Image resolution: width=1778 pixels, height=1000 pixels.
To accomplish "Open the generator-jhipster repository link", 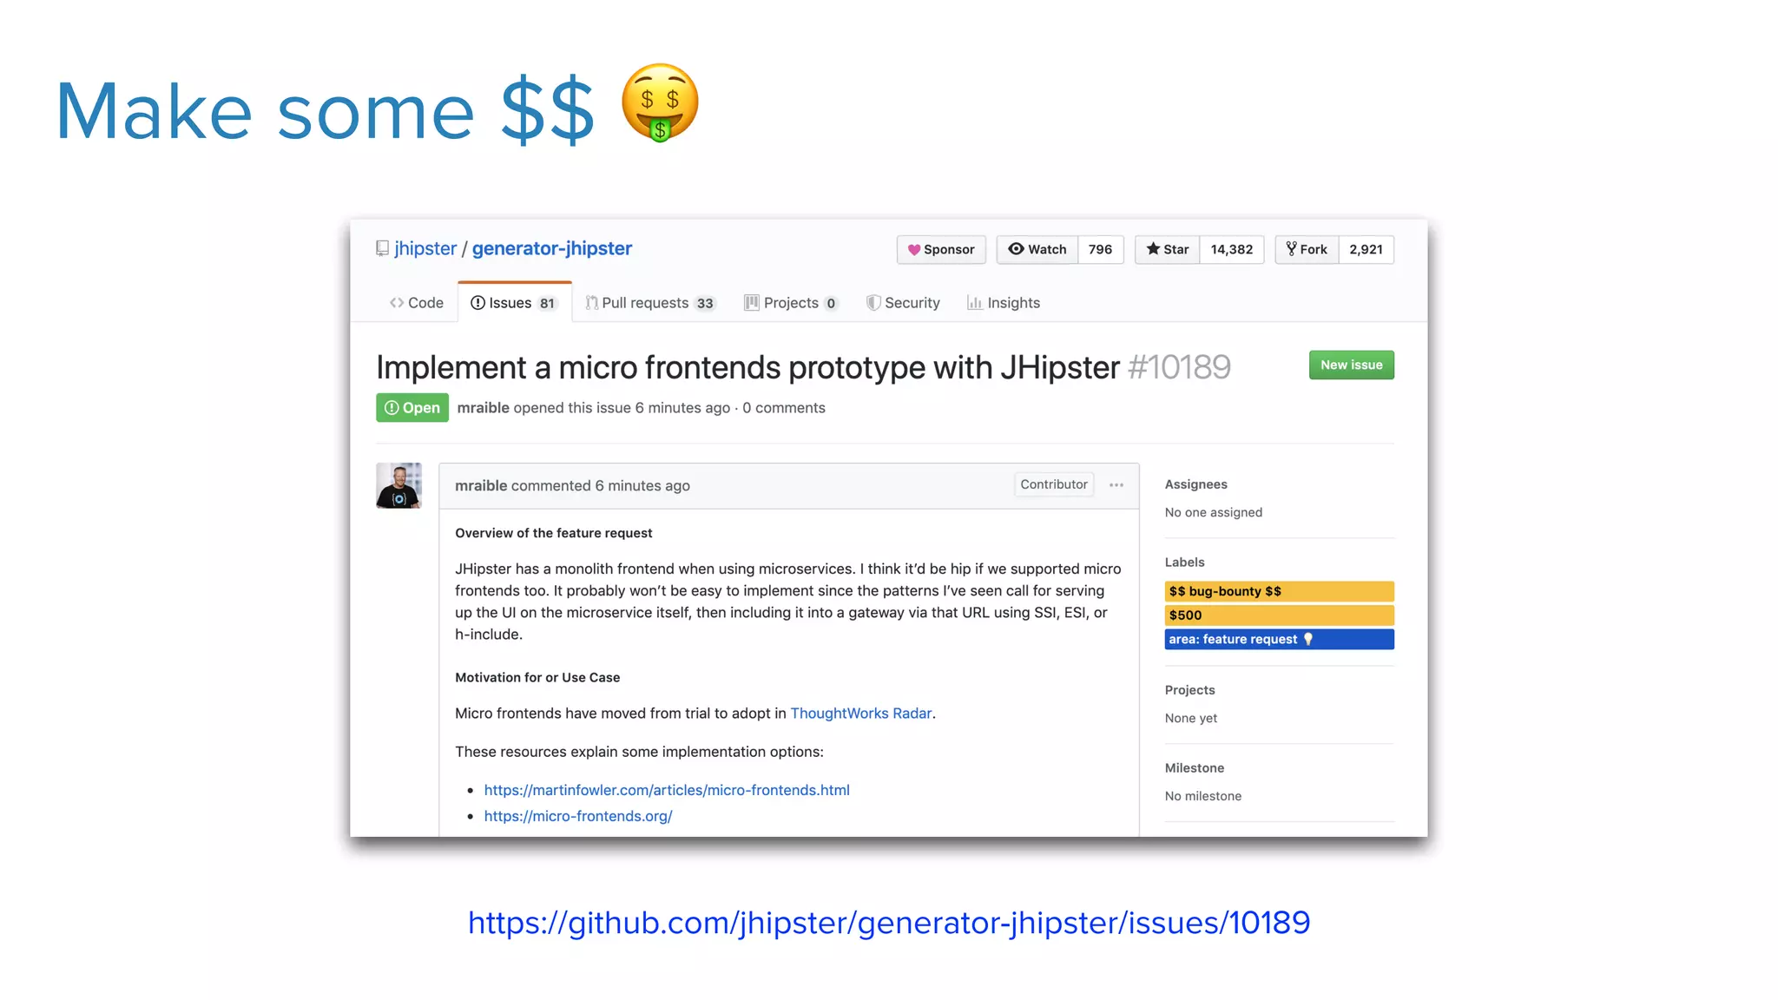I will [552, 248].
